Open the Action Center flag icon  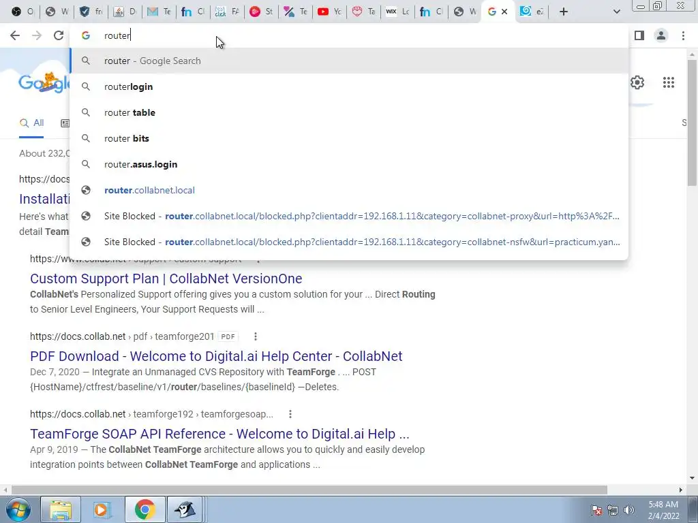tap(596, 510)
